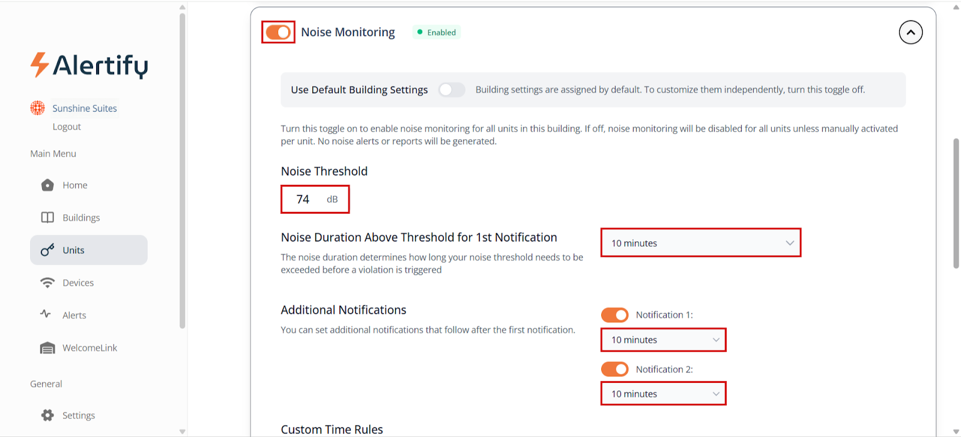Click the WelcomeLink garage icon

[47, 348]
